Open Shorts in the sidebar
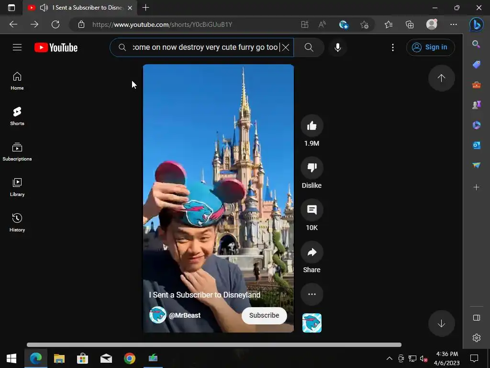The width and height of the screenshot is (490, 368). pos(17,116)
